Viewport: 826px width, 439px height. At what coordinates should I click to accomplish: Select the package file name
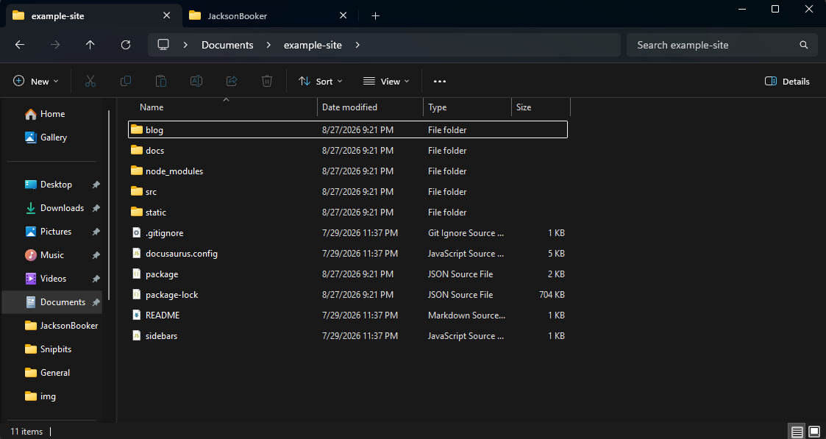(x=162, y=274)
